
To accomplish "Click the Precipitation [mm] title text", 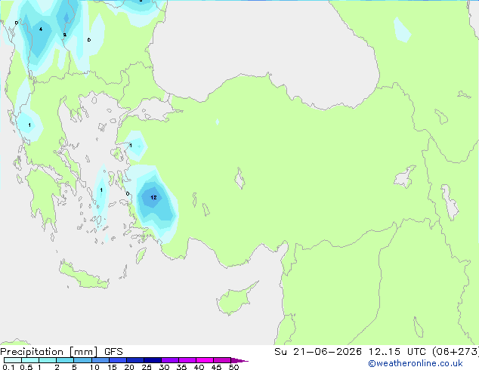I will pyautogui.click(x=48, y=352).
